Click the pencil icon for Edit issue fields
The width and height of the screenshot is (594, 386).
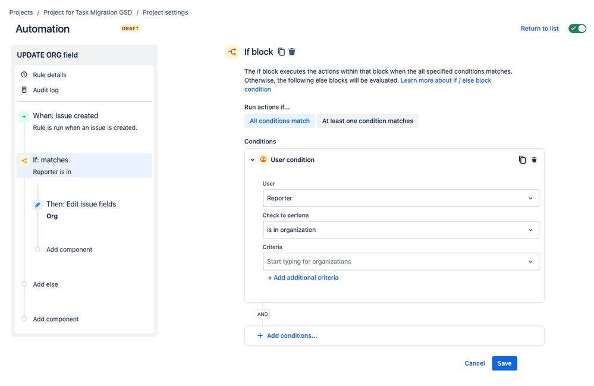tap(37, 205)
